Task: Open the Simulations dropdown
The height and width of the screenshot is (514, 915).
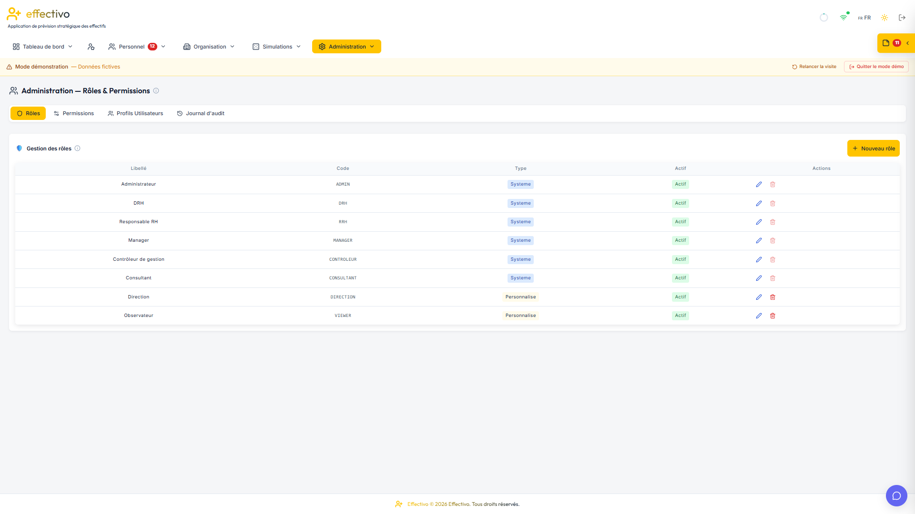Action: 277,47
